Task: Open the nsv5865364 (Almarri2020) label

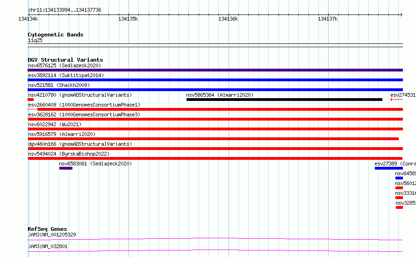Action: pyautogui.click(x=220, y=95)
